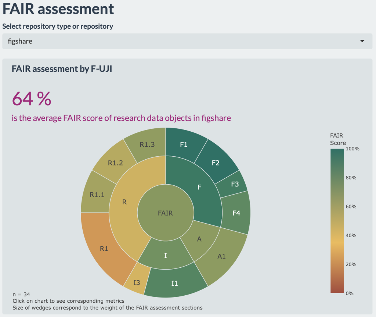This screenshot has height=317, width=376.
Task: Select the central FAIR circle
Action: tap(165, 213)
